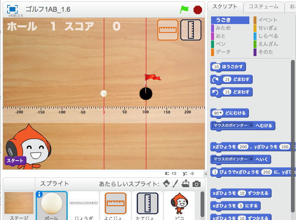Click the スコア label on stage

point(79,27)
